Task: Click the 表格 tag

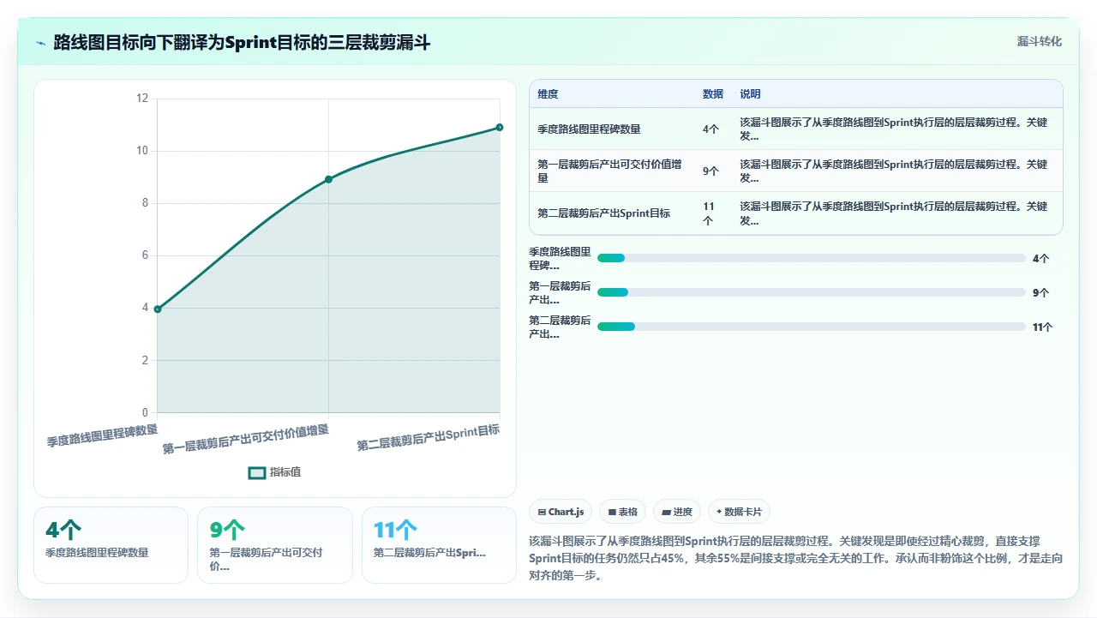Action: pos(622,512)
